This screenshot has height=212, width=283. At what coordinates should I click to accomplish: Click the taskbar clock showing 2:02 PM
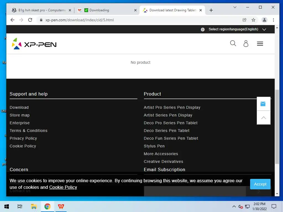tap(259, 206)
